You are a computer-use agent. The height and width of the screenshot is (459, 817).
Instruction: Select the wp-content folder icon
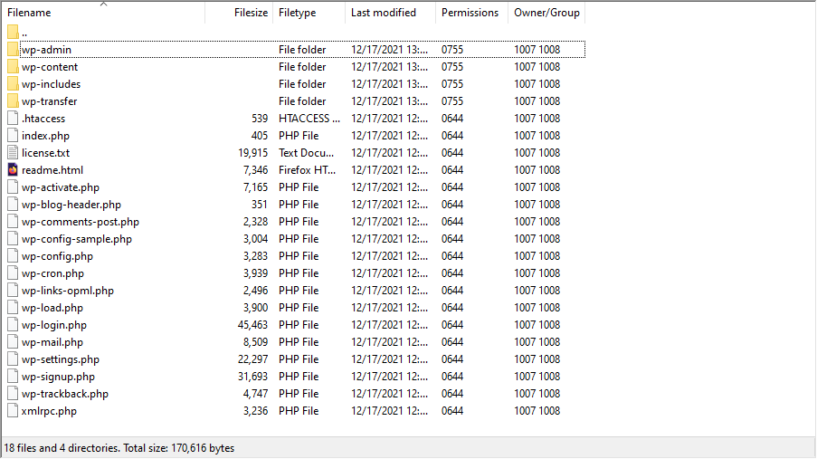tap(13, 67)
